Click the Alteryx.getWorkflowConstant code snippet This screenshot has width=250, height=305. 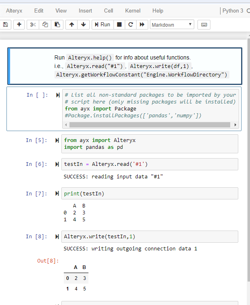142,75
